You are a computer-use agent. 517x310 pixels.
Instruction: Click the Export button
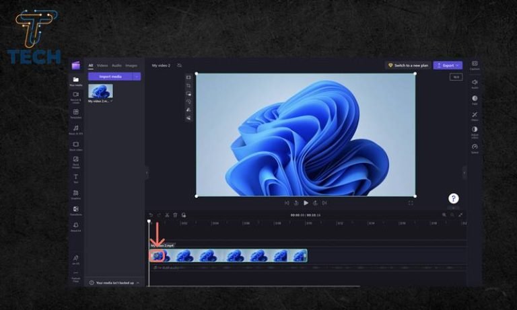point(448,65)
